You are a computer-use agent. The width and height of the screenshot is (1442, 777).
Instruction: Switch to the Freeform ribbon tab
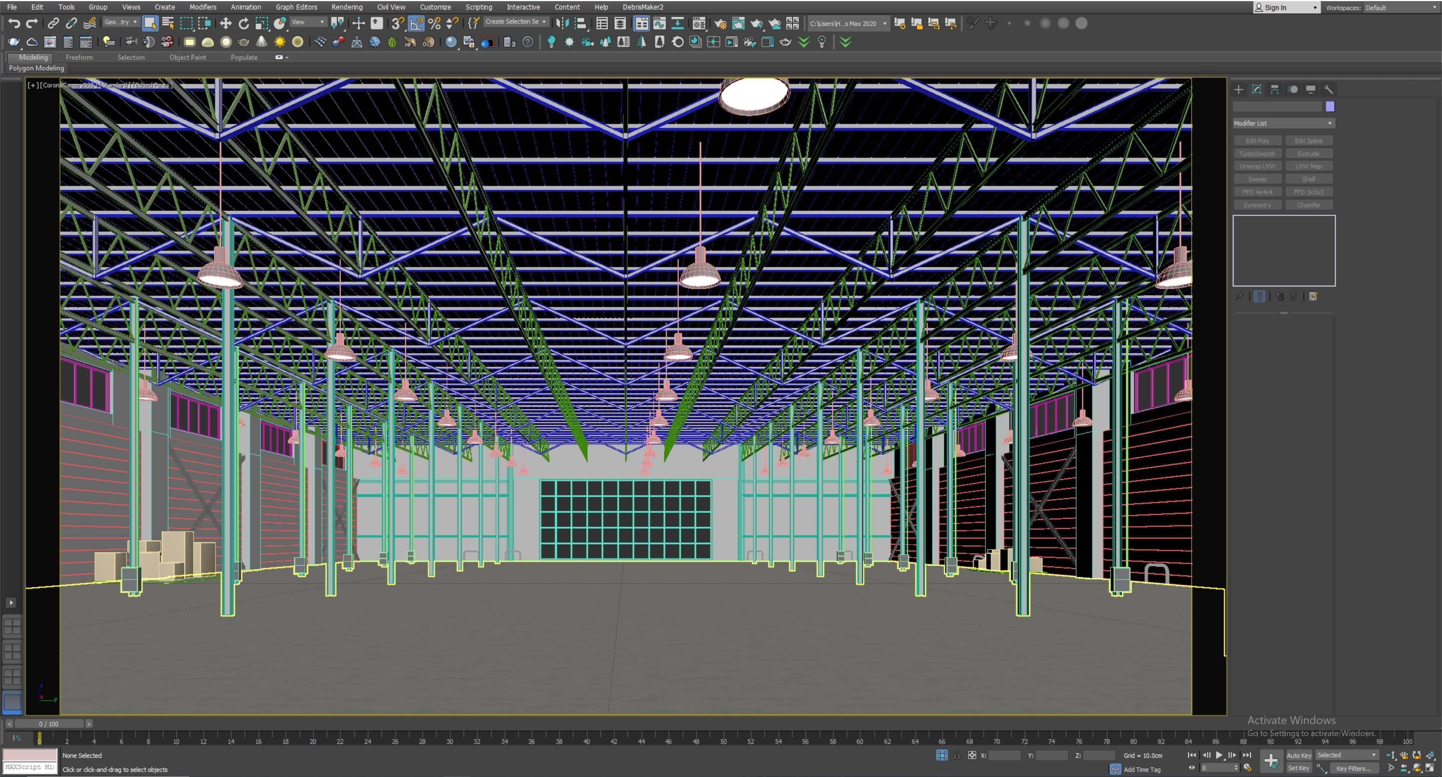[x=79, y=57]
